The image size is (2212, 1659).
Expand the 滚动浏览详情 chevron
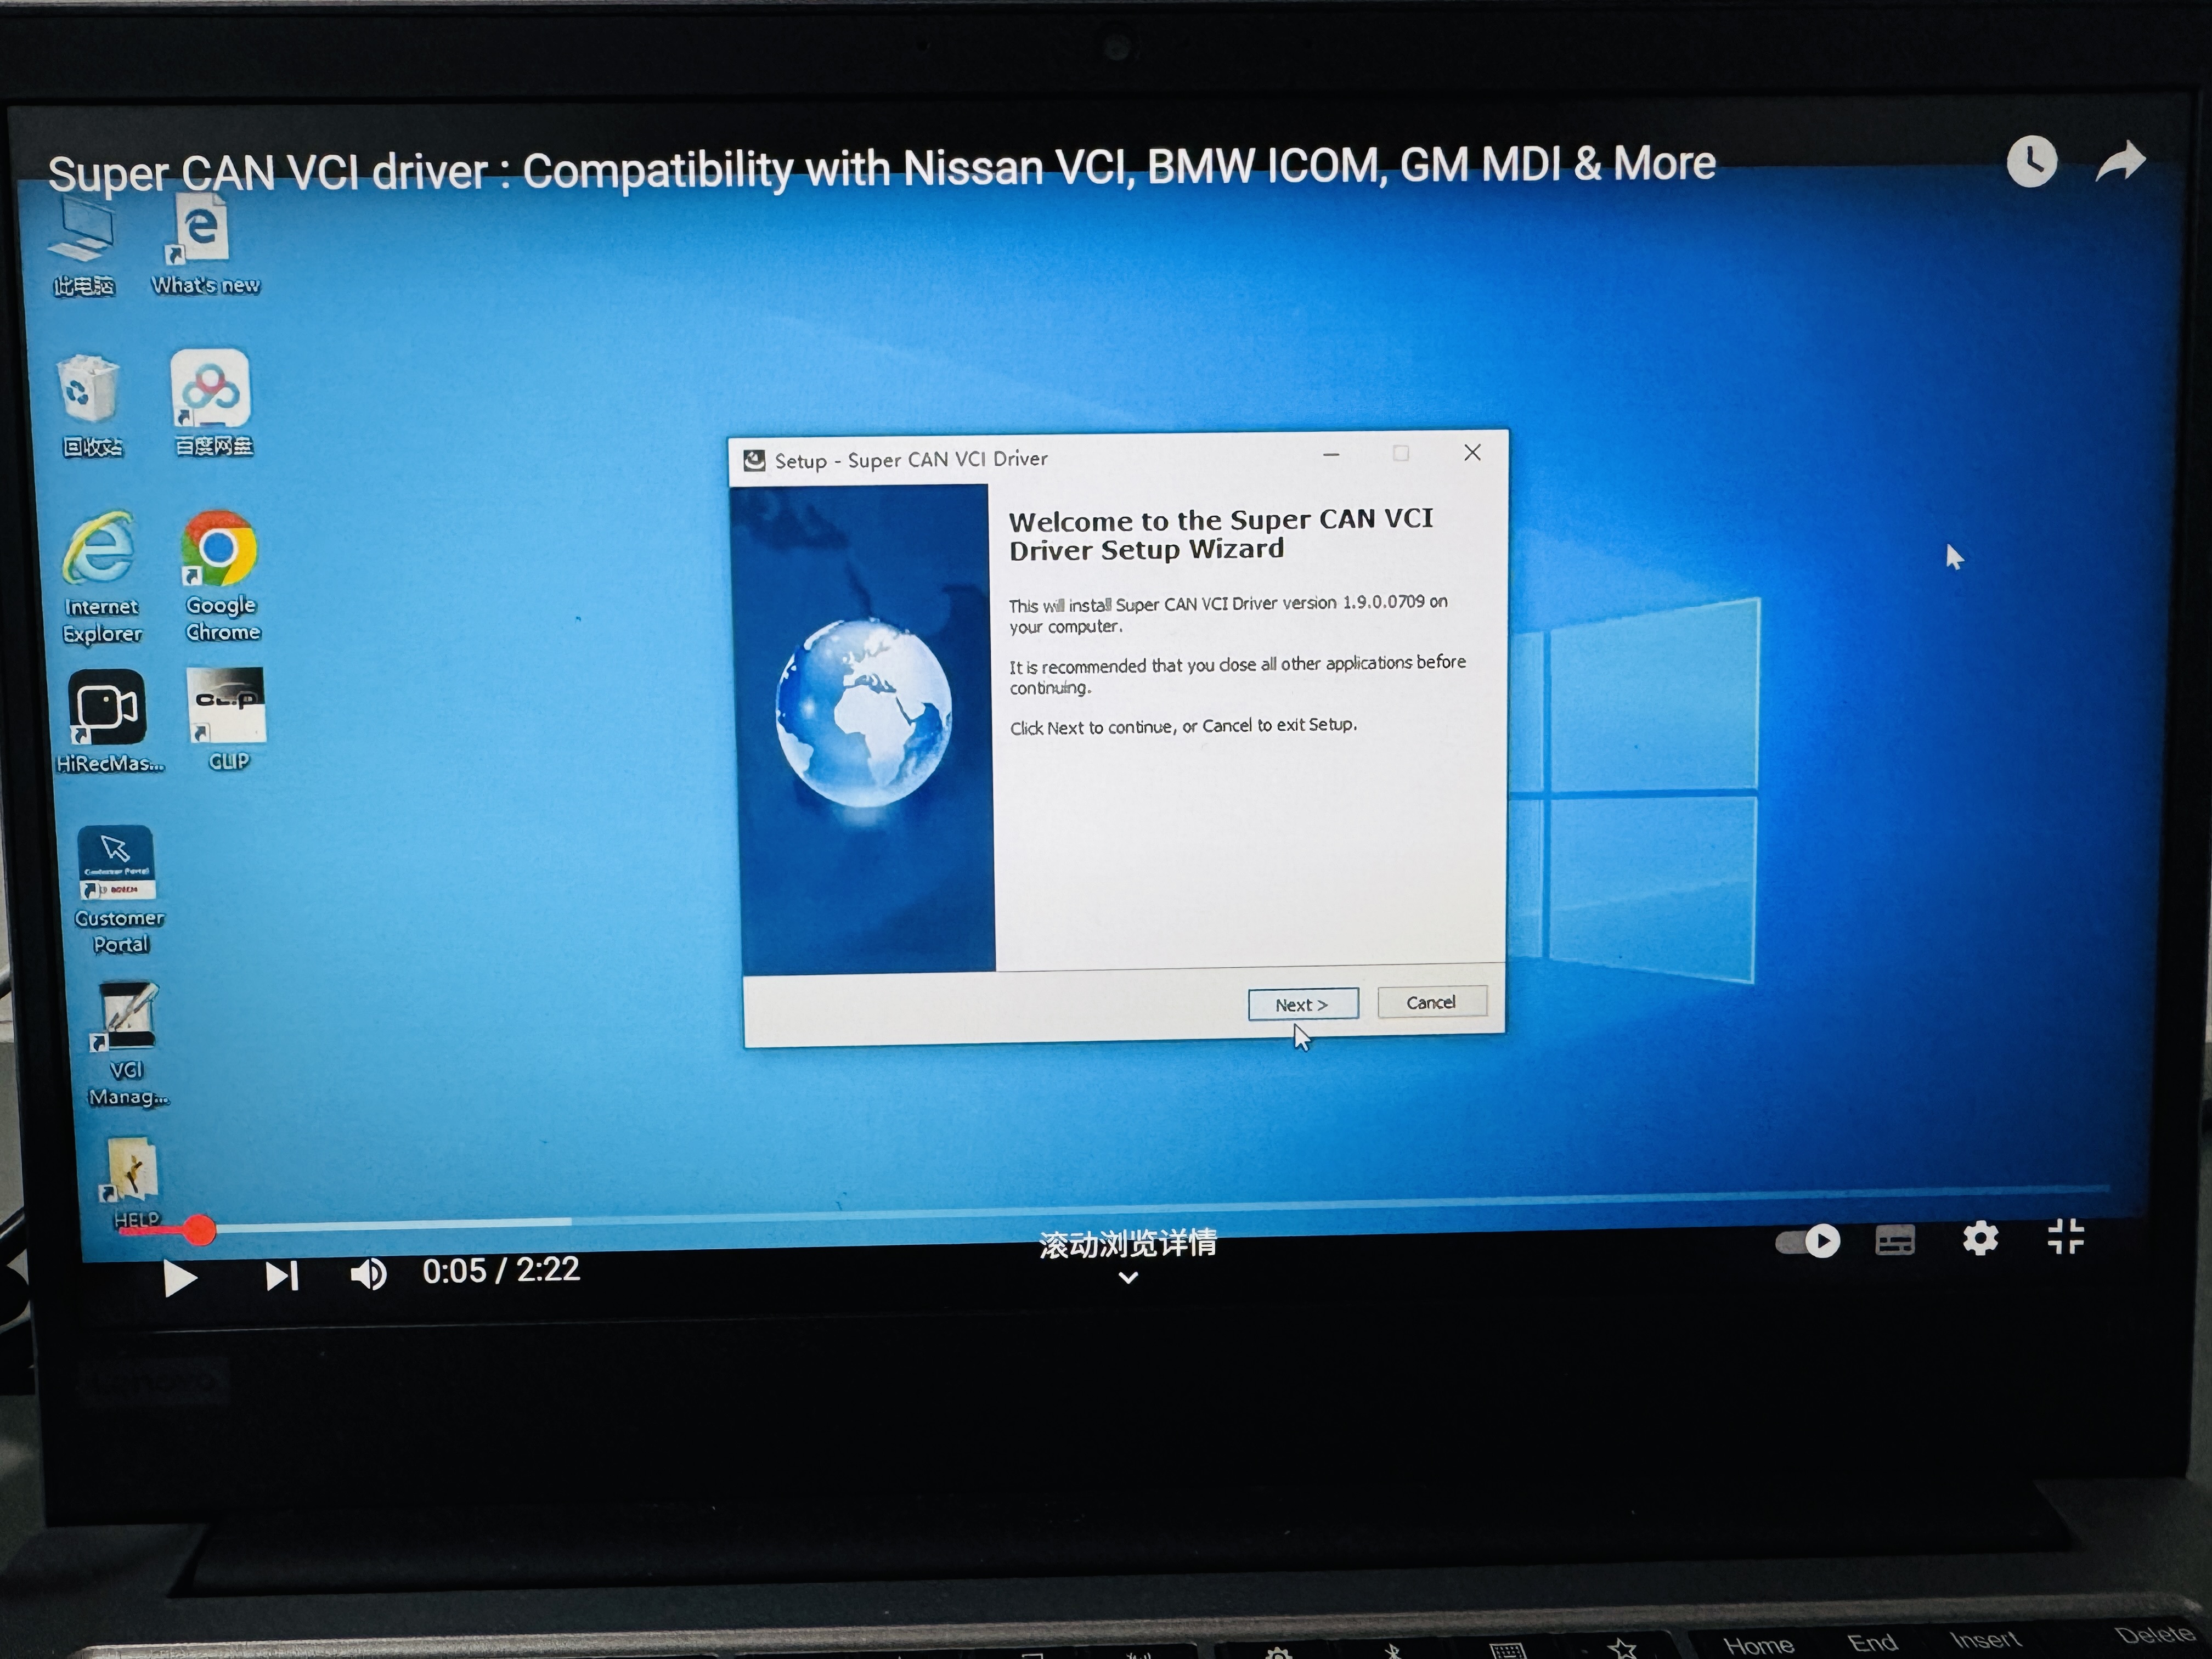point(1128,1277)
